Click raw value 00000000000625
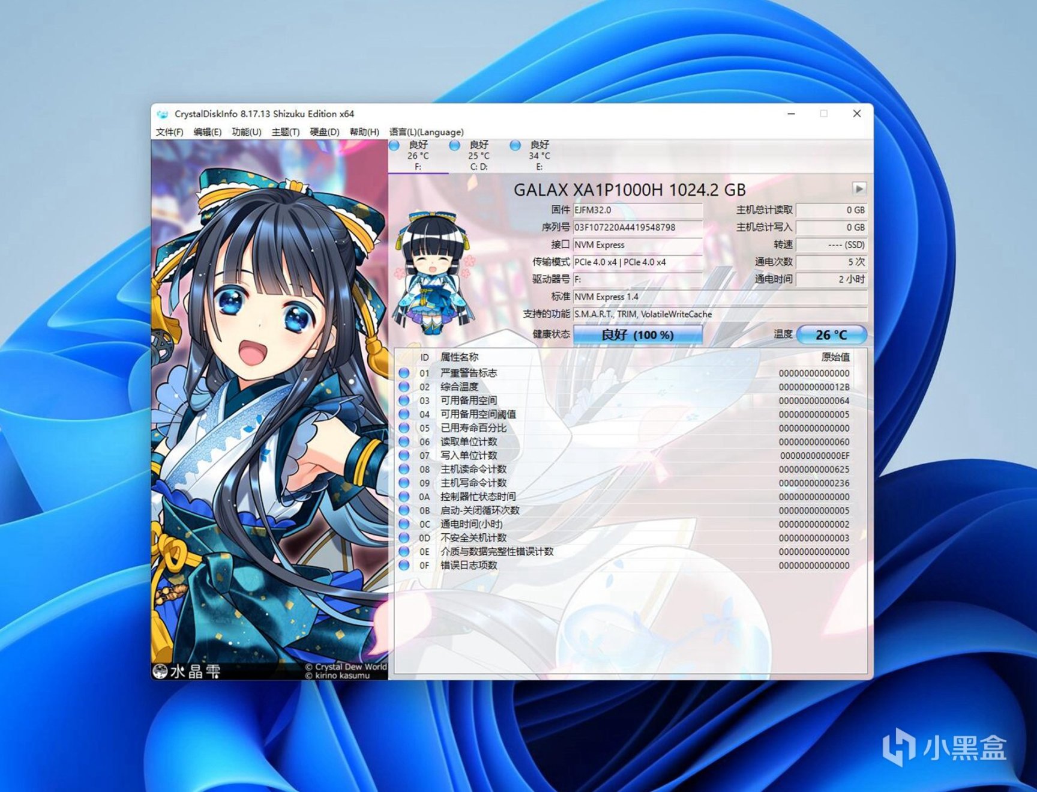The height and width of the screenshot is (792, 1037). (x=814, y=470)
